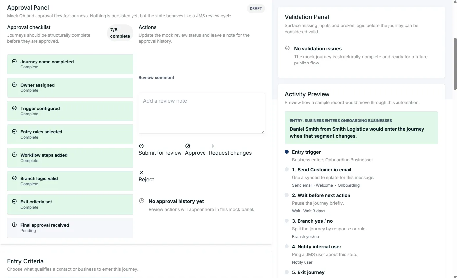Click the Actions heading
This screenshot has width=457, height=278.
tap(148, 27)
